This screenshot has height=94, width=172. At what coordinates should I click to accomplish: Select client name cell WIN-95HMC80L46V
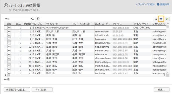(59, 28)
